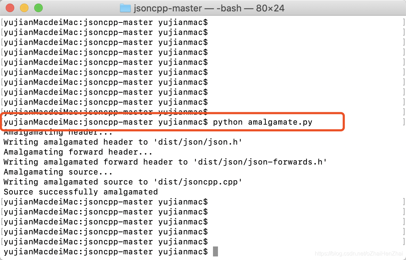
Task: Click the 'Amalgamating forward header...' output line
Action: [x=78, y=152]
